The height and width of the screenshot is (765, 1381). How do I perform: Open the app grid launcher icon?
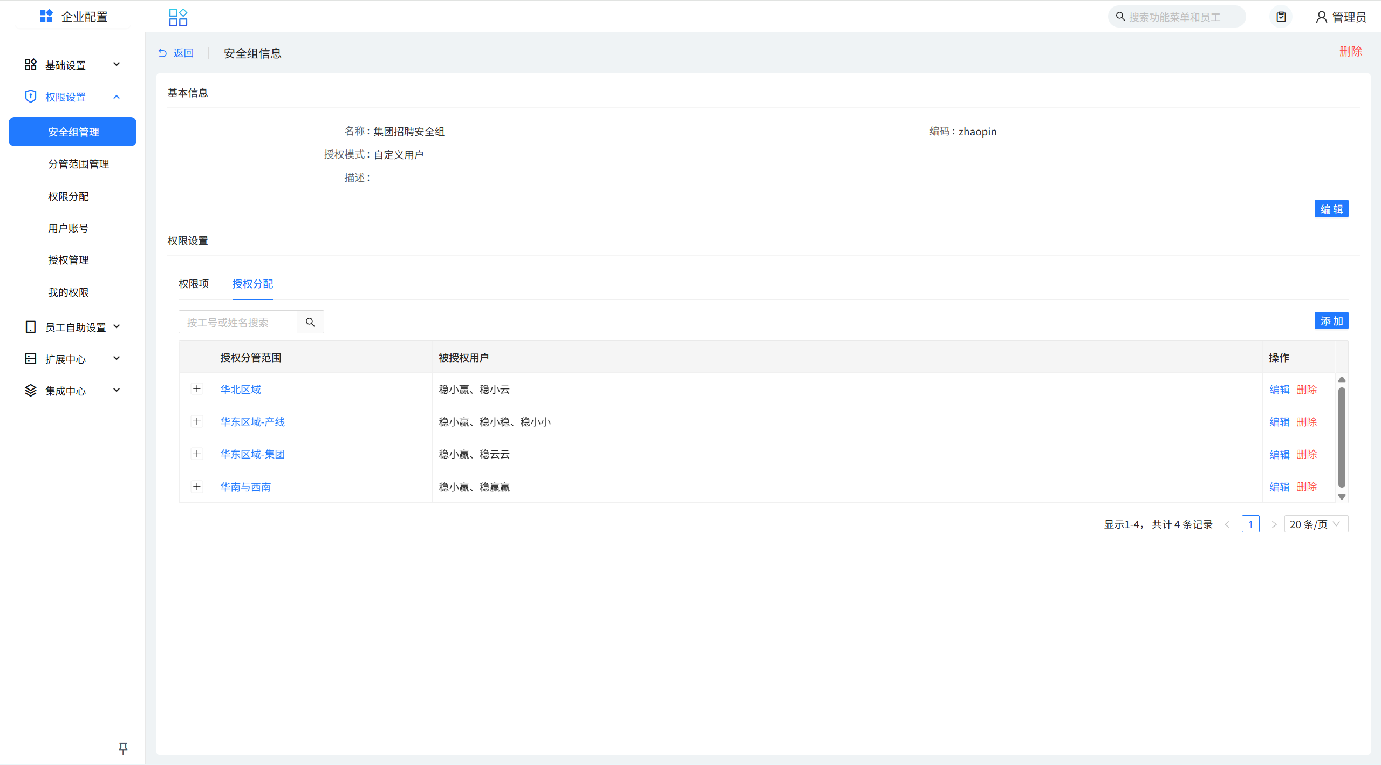(177, 17)
